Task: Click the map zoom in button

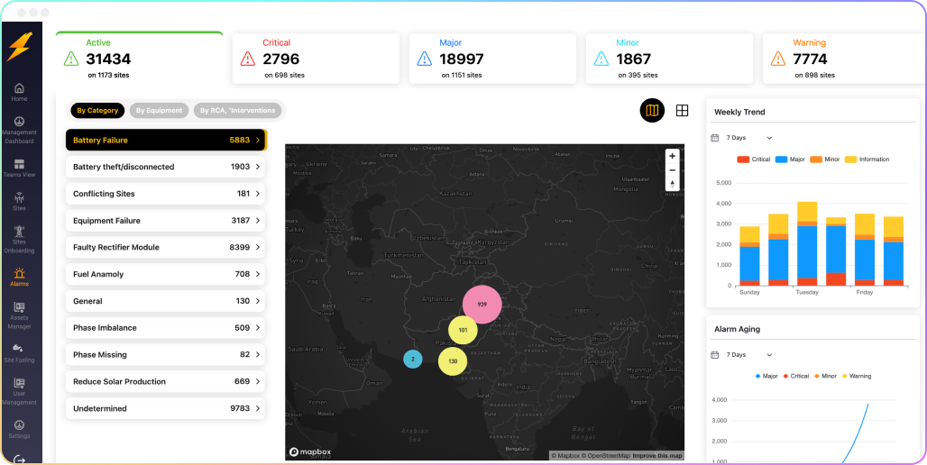Action: (x=672, y=156)
